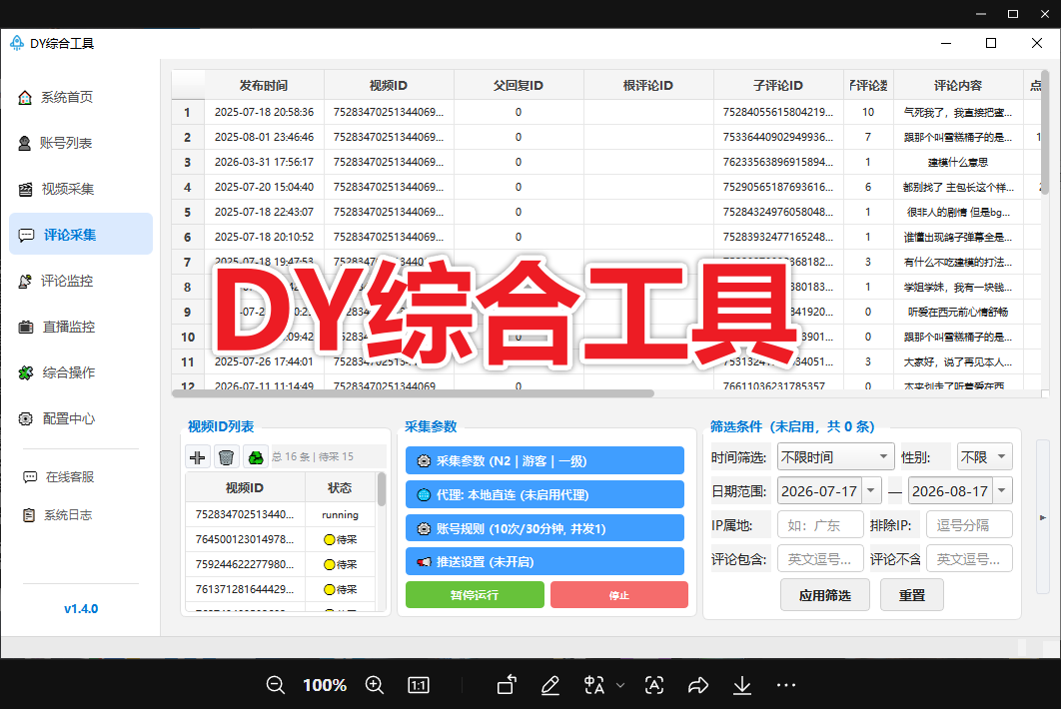The image size is (1061, 709).
Task: Click the trash can icon in 视频ID列表
Action: [227, 457]
